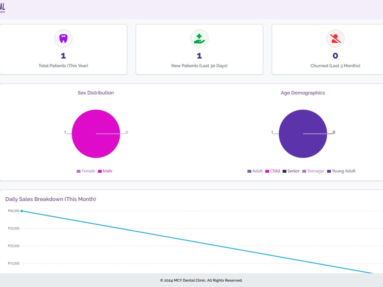Toggle the Child legend entry
The image size is (383, 287).
tap(273, 171)
